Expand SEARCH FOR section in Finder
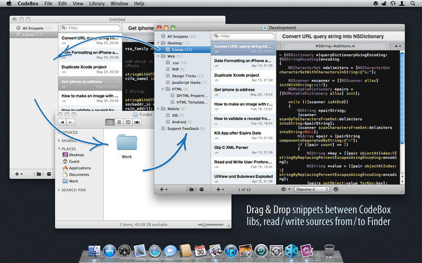Viewport: 422px width, 263px height. coord(59,190)
